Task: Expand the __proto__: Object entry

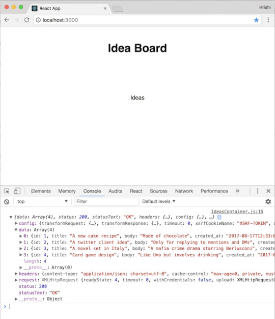Action: [x=16, y=299]
